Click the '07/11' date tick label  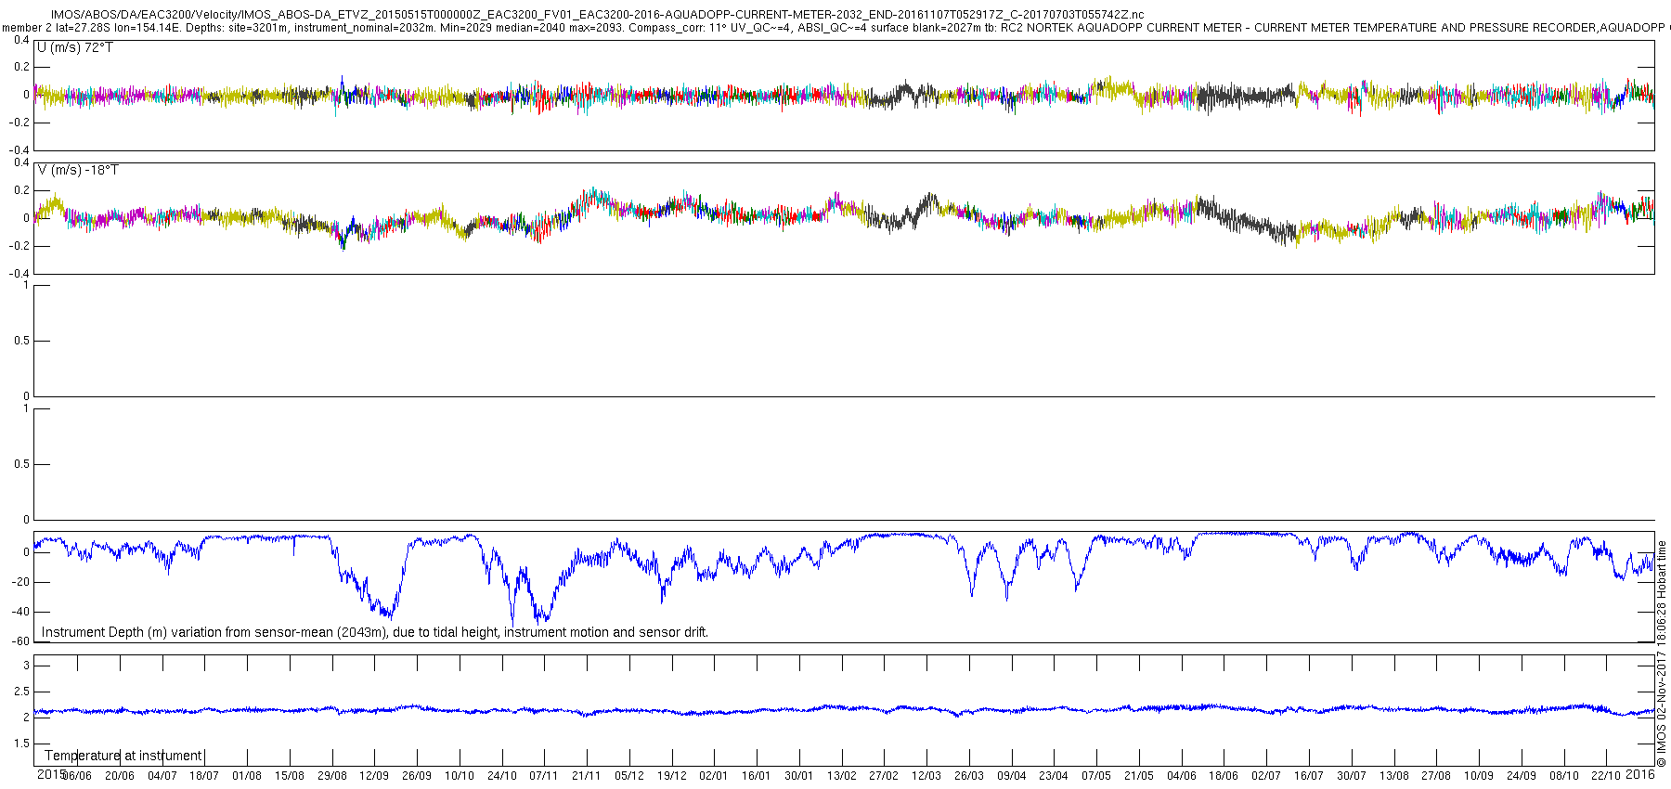[x=544, y=776]
